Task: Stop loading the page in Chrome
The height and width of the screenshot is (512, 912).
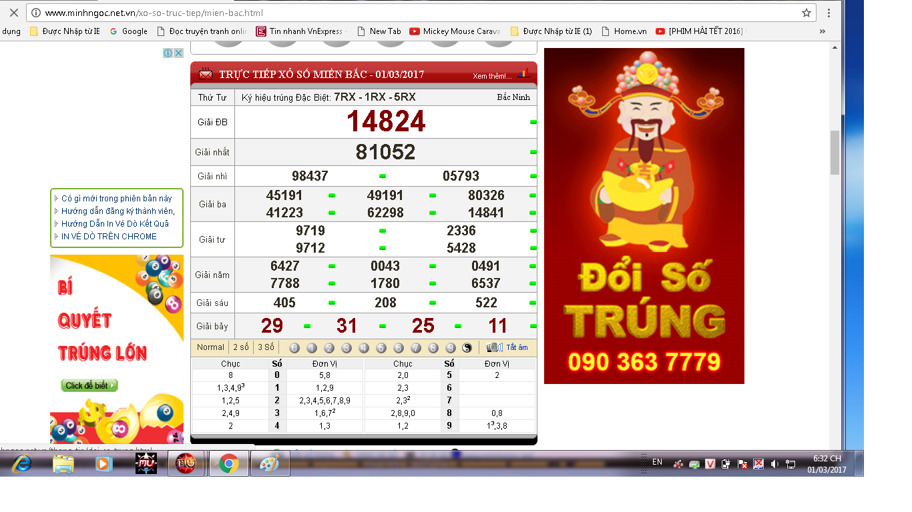Action: click(13, 13)
